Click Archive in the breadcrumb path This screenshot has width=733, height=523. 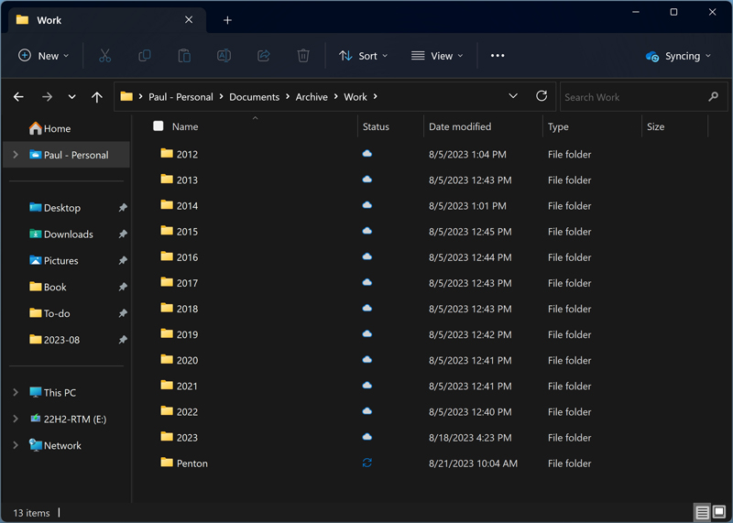pyautogui.click(x=312, y=97)
